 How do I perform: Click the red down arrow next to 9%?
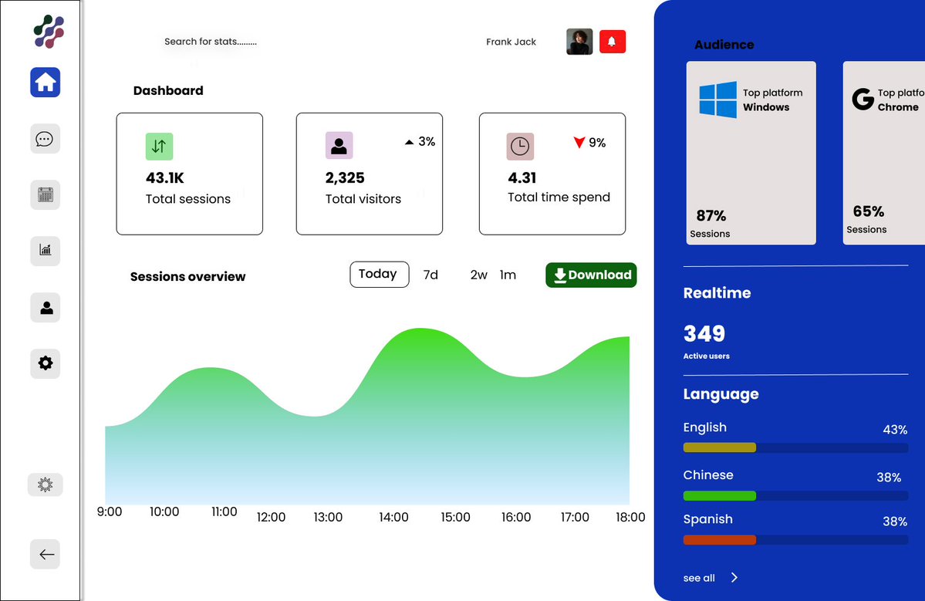[579, 142]
